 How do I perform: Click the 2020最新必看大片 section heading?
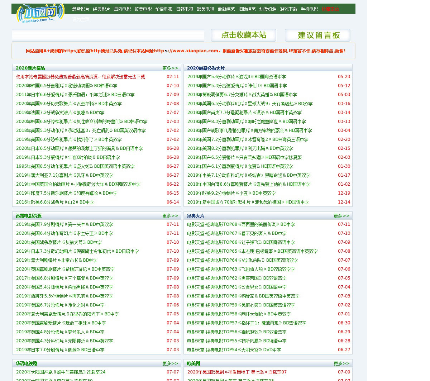click(206, 68)
